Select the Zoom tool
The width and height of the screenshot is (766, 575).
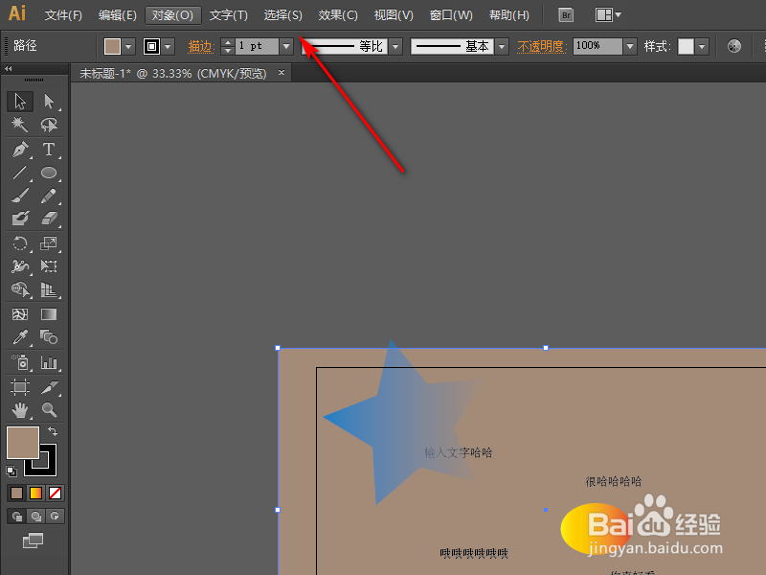(x=49, y=410)
